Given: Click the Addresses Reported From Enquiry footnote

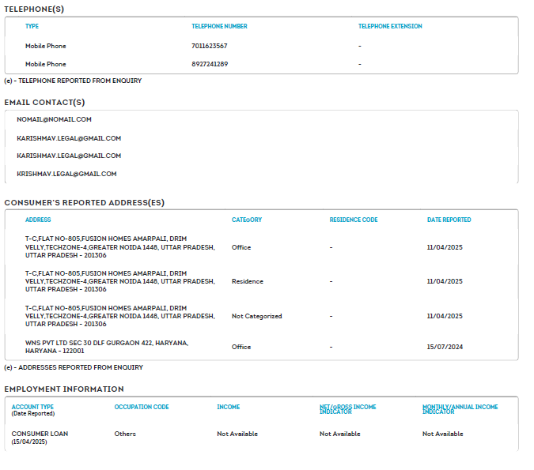Looking at the screenshot, I should pyautogui.click(x=74, y=367).
